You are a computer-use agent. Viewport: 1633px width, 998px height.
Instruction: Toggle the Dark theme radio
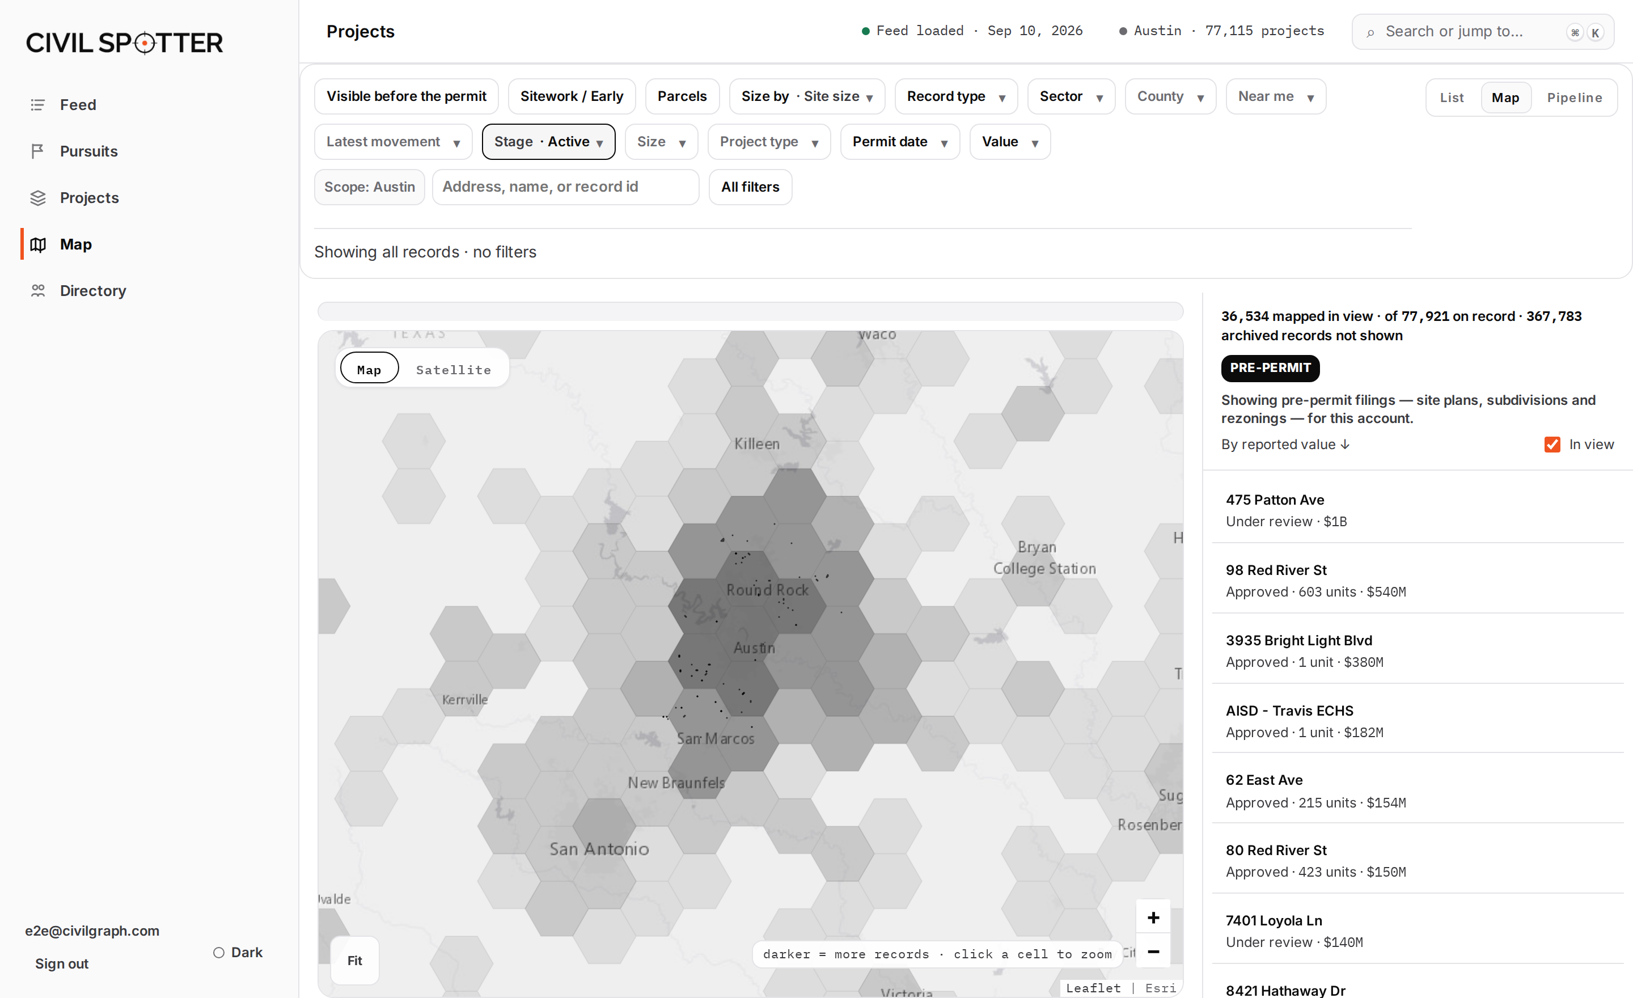click(x=219, y=952)
